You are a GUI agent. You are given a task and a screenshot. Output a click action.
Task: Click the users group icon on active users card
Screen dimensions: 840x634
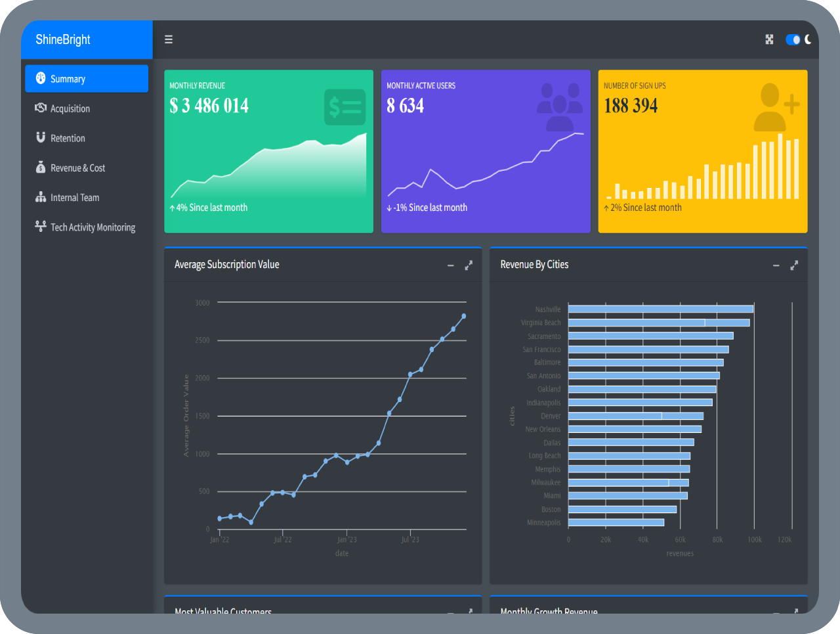[x=560, y=107]
